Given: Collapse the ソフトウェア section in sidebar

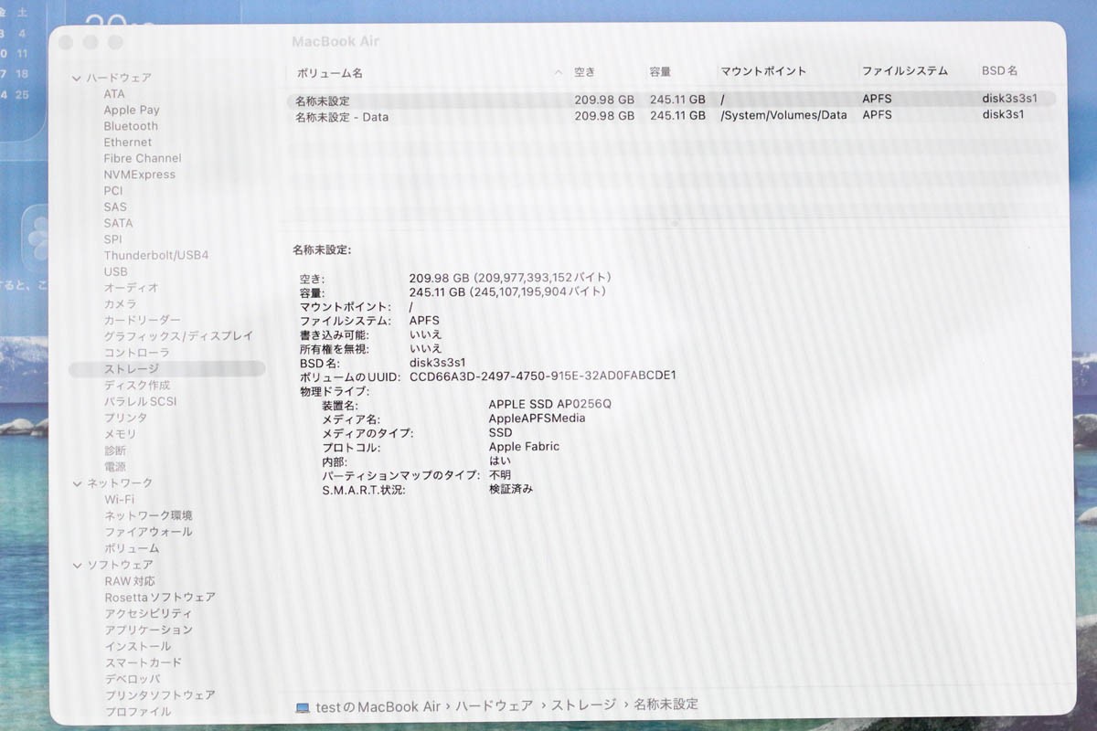Looking at the screenshot, I should pos(77,566).
